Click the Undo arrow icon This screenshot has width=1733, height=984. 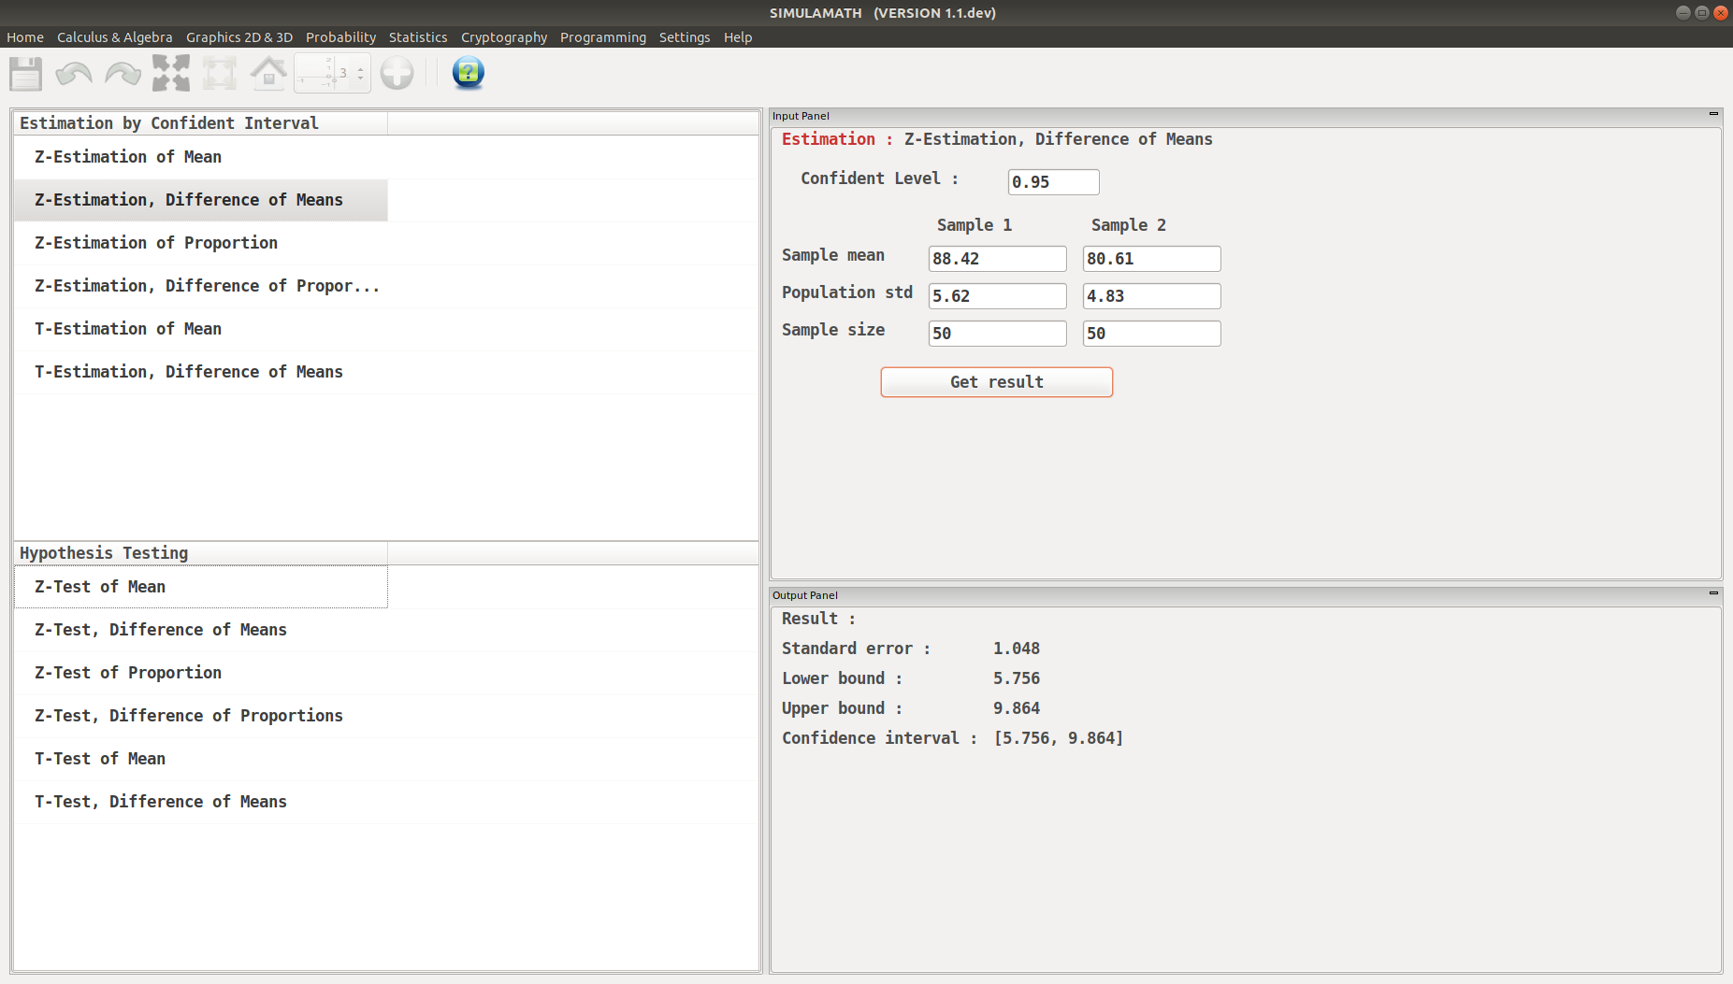(x=74, y=73)
